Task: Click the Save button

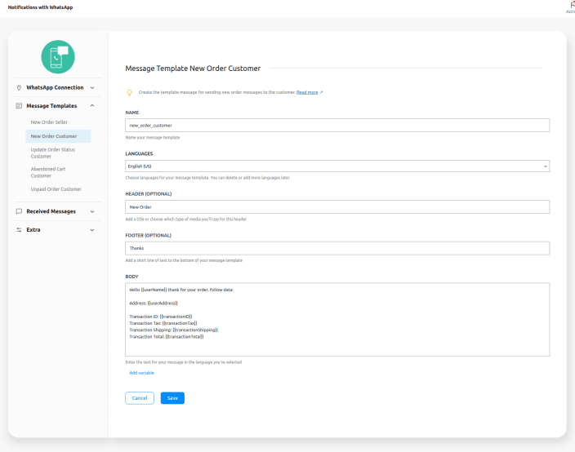Action: (172, 398)
